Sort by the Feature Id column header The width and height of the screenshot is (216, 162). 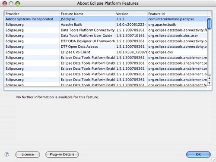177,14
